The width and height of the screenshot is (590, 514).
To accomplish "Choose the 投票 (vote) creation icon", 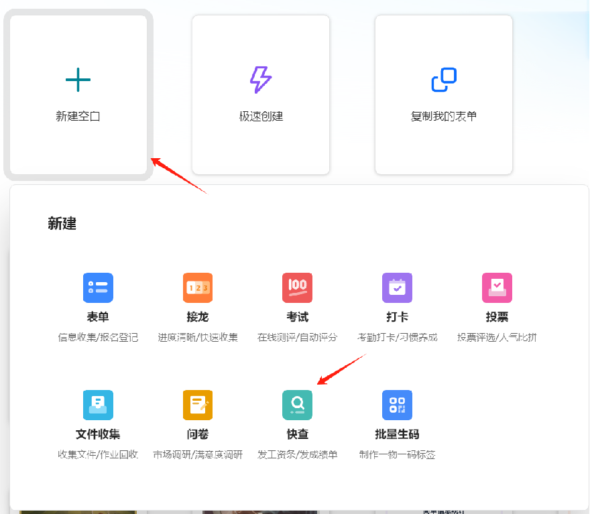I will click(x=497, y=287).
